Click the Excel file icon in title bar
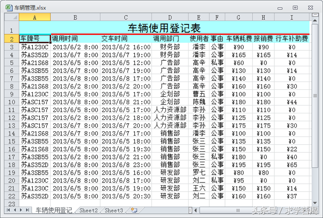323x218 pixels. [x=9, y=8]
